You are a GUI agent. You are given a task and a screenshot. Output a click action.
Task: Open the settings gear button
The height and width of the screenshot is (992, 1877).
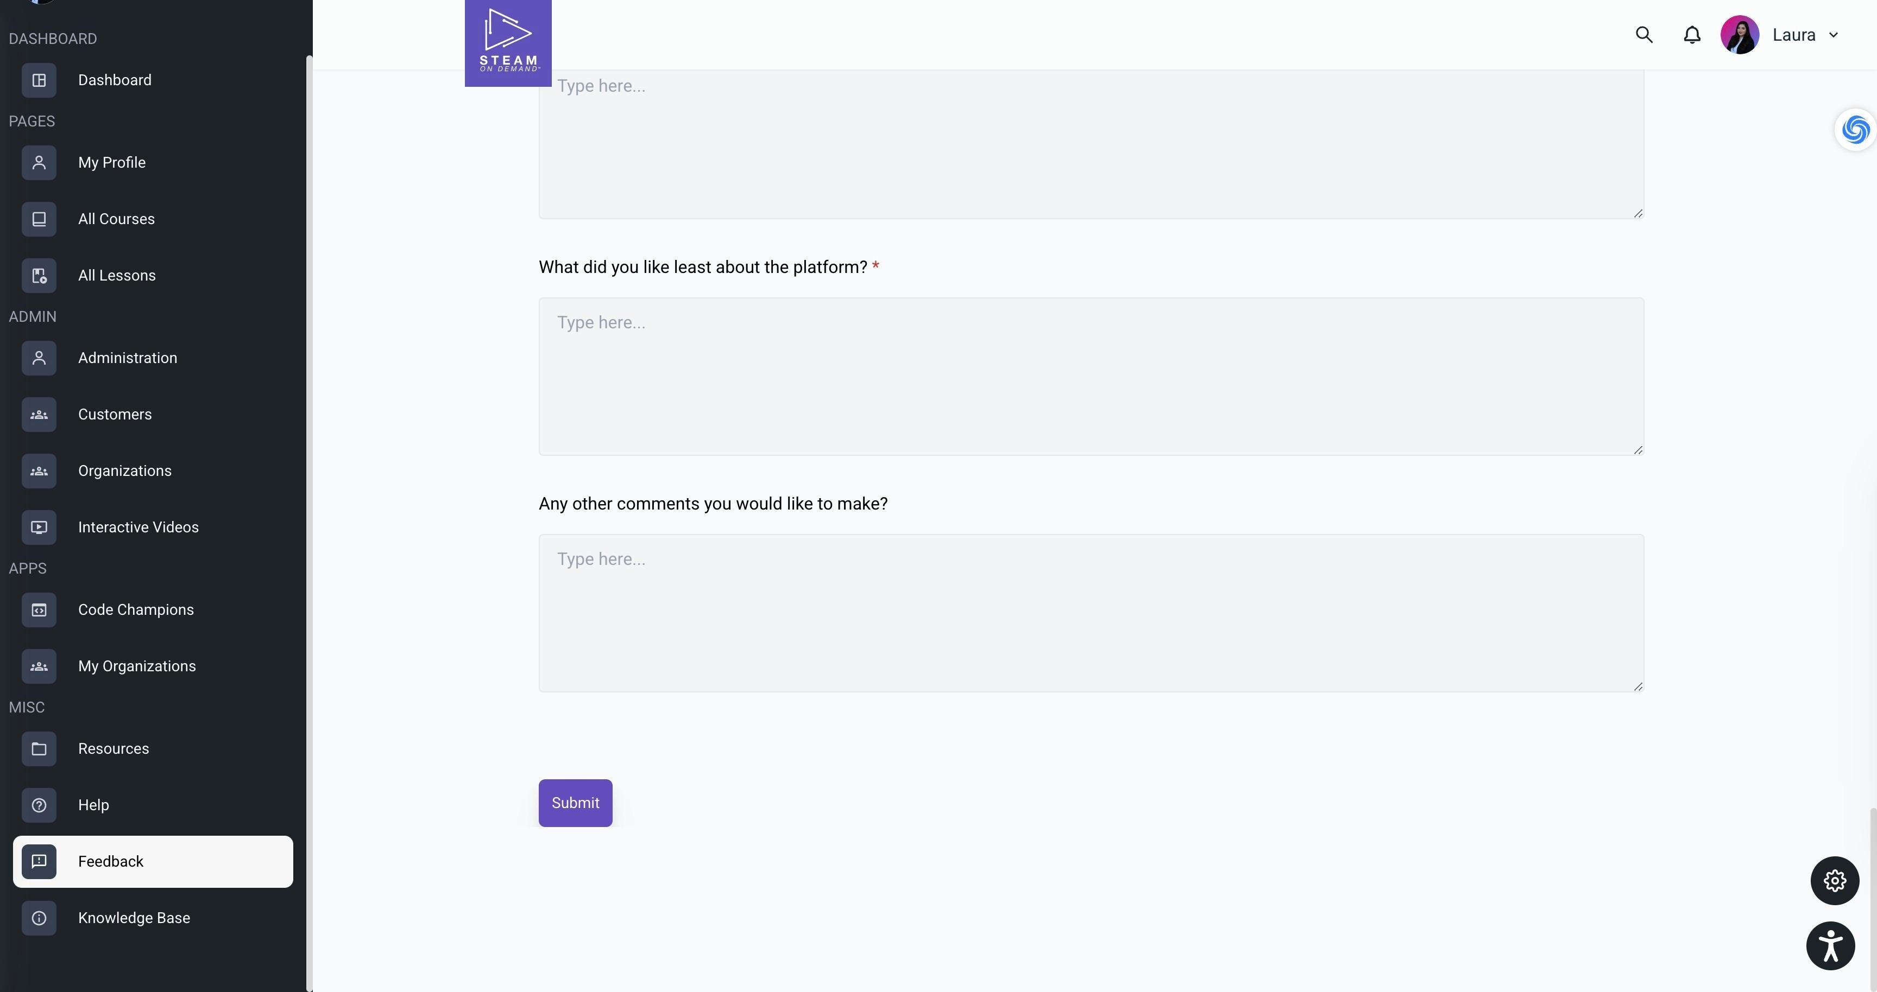click(1834, 881)
